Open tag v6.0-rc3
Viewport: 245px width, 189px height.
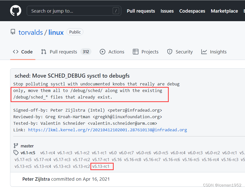(x=195, y=153)
